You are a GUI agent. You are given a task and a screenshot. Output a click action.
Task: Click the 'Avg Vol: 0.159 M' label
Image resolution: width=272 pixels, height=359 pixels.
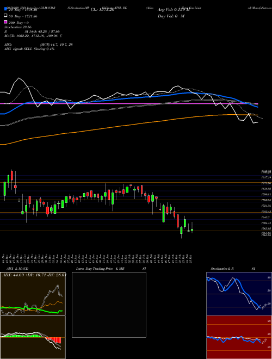pyautogui.click(x=174, y=10)
